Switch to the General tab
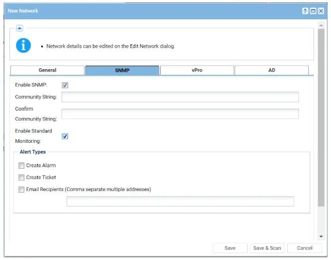The width and height of the screenshot is (331, 260). coord(47,70)
